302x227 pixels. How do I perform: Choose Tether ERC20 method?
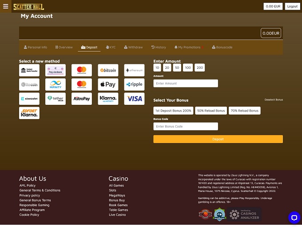pyautogui.click(x=56, y=99)
